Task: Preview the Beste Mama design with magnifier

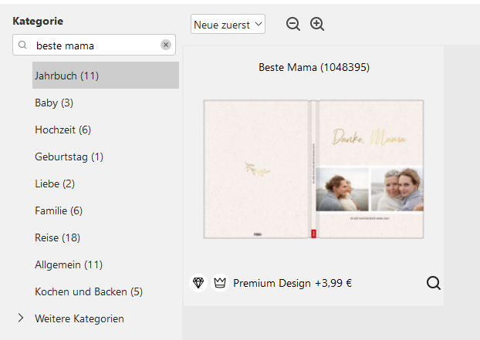Action: pos(434,283)
